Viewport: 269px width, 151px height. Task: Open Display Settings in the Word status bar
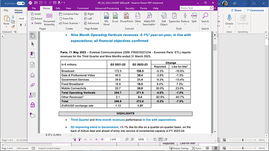point(179,148)
